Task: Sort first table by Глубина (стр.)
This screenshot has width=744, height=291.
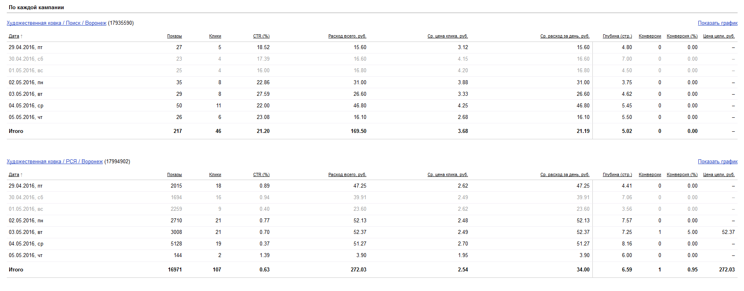Action: tap(617, 36)
